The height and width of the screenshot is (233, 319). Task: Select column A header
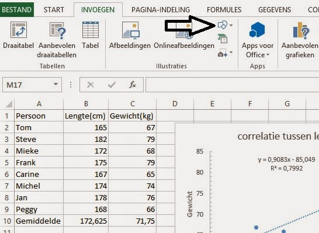pos(39,104)
